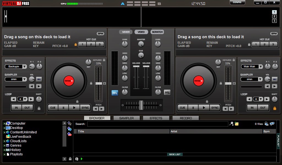Open the EFFECTS tab
The image size is (282, 165).
pyautogui.click(x=156, y=118)
